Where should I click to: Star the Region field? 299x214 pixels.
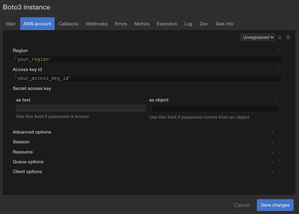[x=278, y=50]
